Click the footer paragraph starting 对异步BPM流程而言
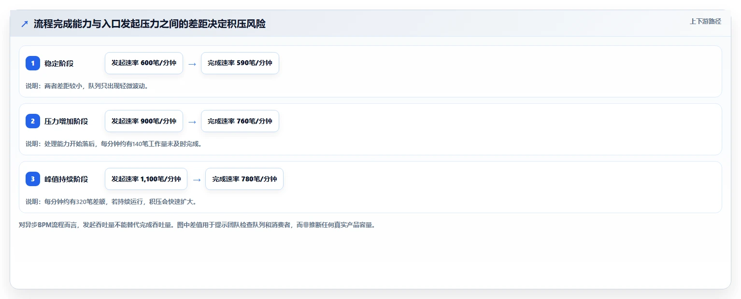 point(197,225)
